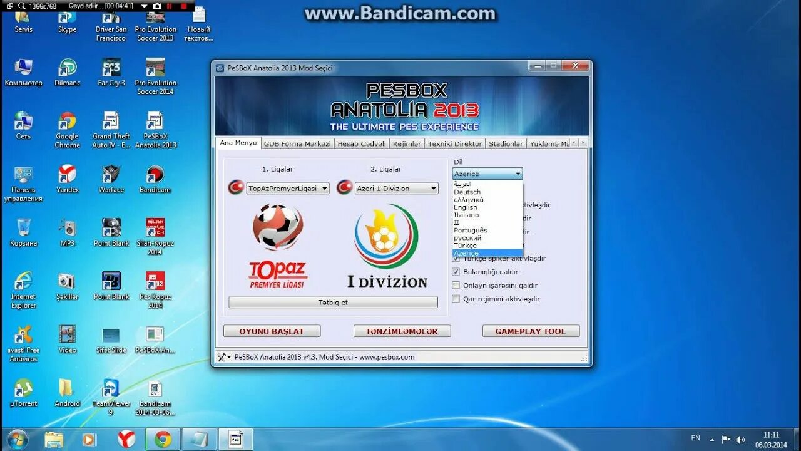This screenshot has width=801, height=451.
Task: Launch Pro Evolution Soccer 2014 shortcut
Action: click(x=155, y=76)
